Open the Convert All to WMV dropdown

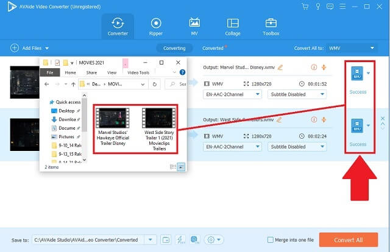tap(352, 48)
